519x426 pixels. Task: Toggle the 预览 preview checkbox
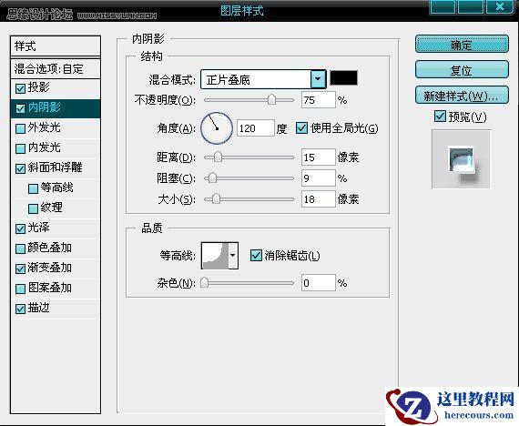pos(440,117)
